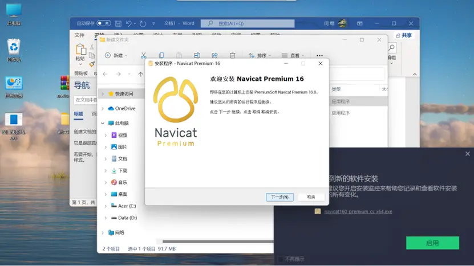Click ribbon display options icon in Word
Screen dimensions: 474x266
[359, 23]
